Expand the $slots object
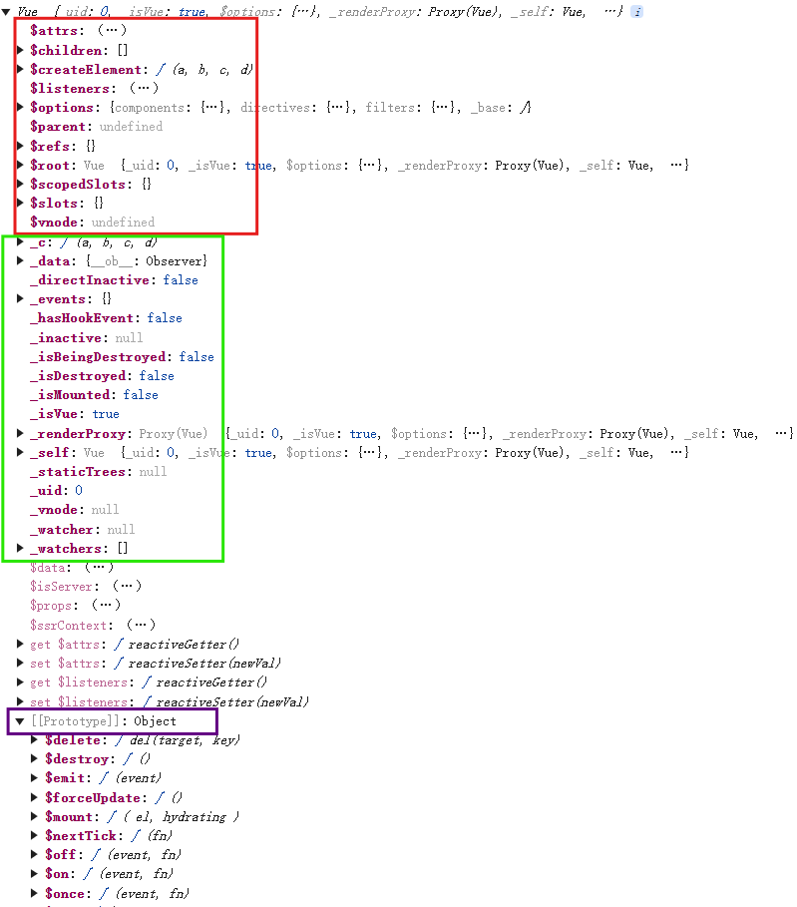Screen dimensions: 797x907 (x=20, y=203)
